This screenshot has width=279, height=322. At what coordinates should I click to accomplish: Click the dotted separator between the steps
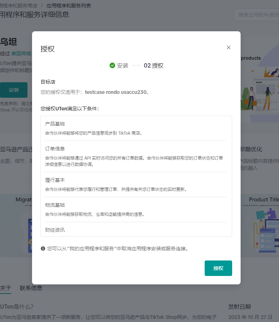136,66
